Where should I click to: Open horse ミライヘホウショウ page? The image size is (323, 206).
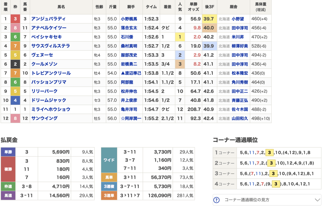51,109
